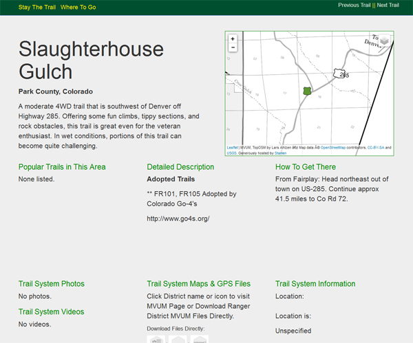Open the Where To Go menu item
Image resolution: width=413 pixels, height=343 pixels.
pyautogui.click(x=78, y=6)
